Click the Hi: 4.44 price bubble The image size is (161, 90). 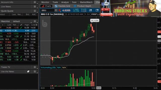(x=95, y=20)
